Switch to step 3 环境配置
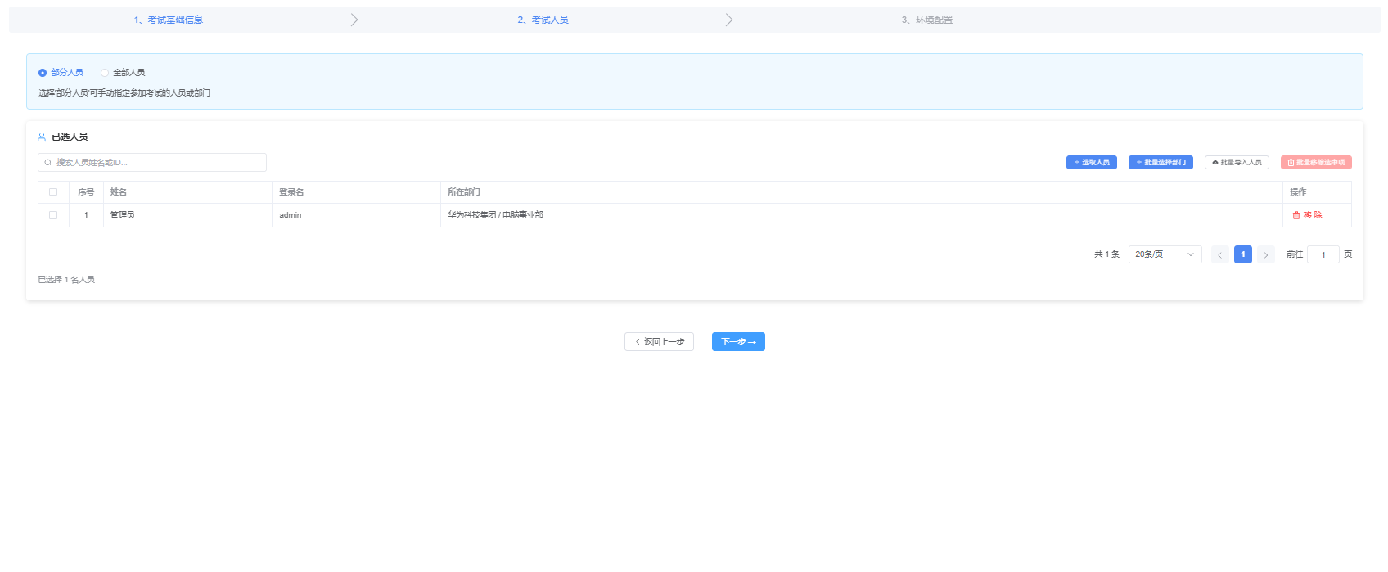The image size is (1388, 572). click(x=926, y=20)
